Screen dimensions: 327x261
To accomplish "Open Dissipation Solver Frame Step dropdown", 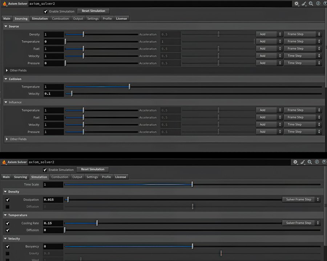I will 301,199.
